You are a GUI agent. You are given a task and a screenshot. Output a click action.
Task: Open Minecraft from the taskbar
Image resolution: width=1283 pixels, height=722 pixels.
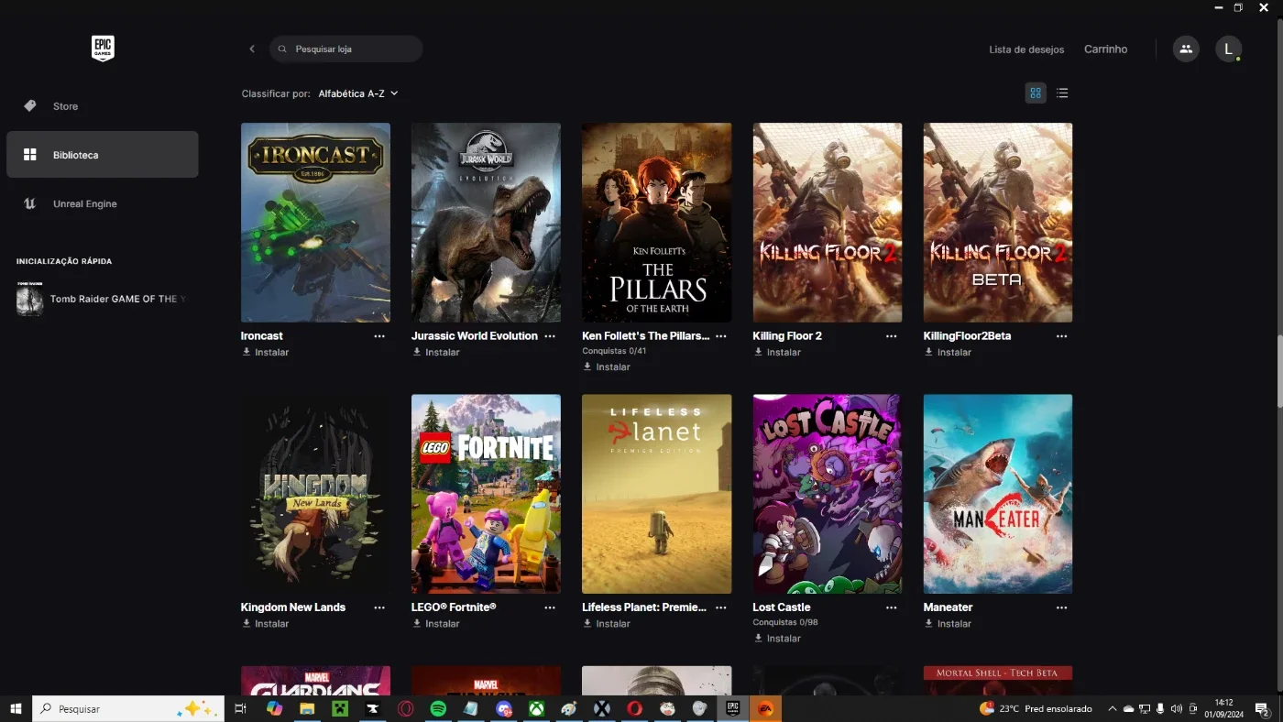[x=340, y=708]
